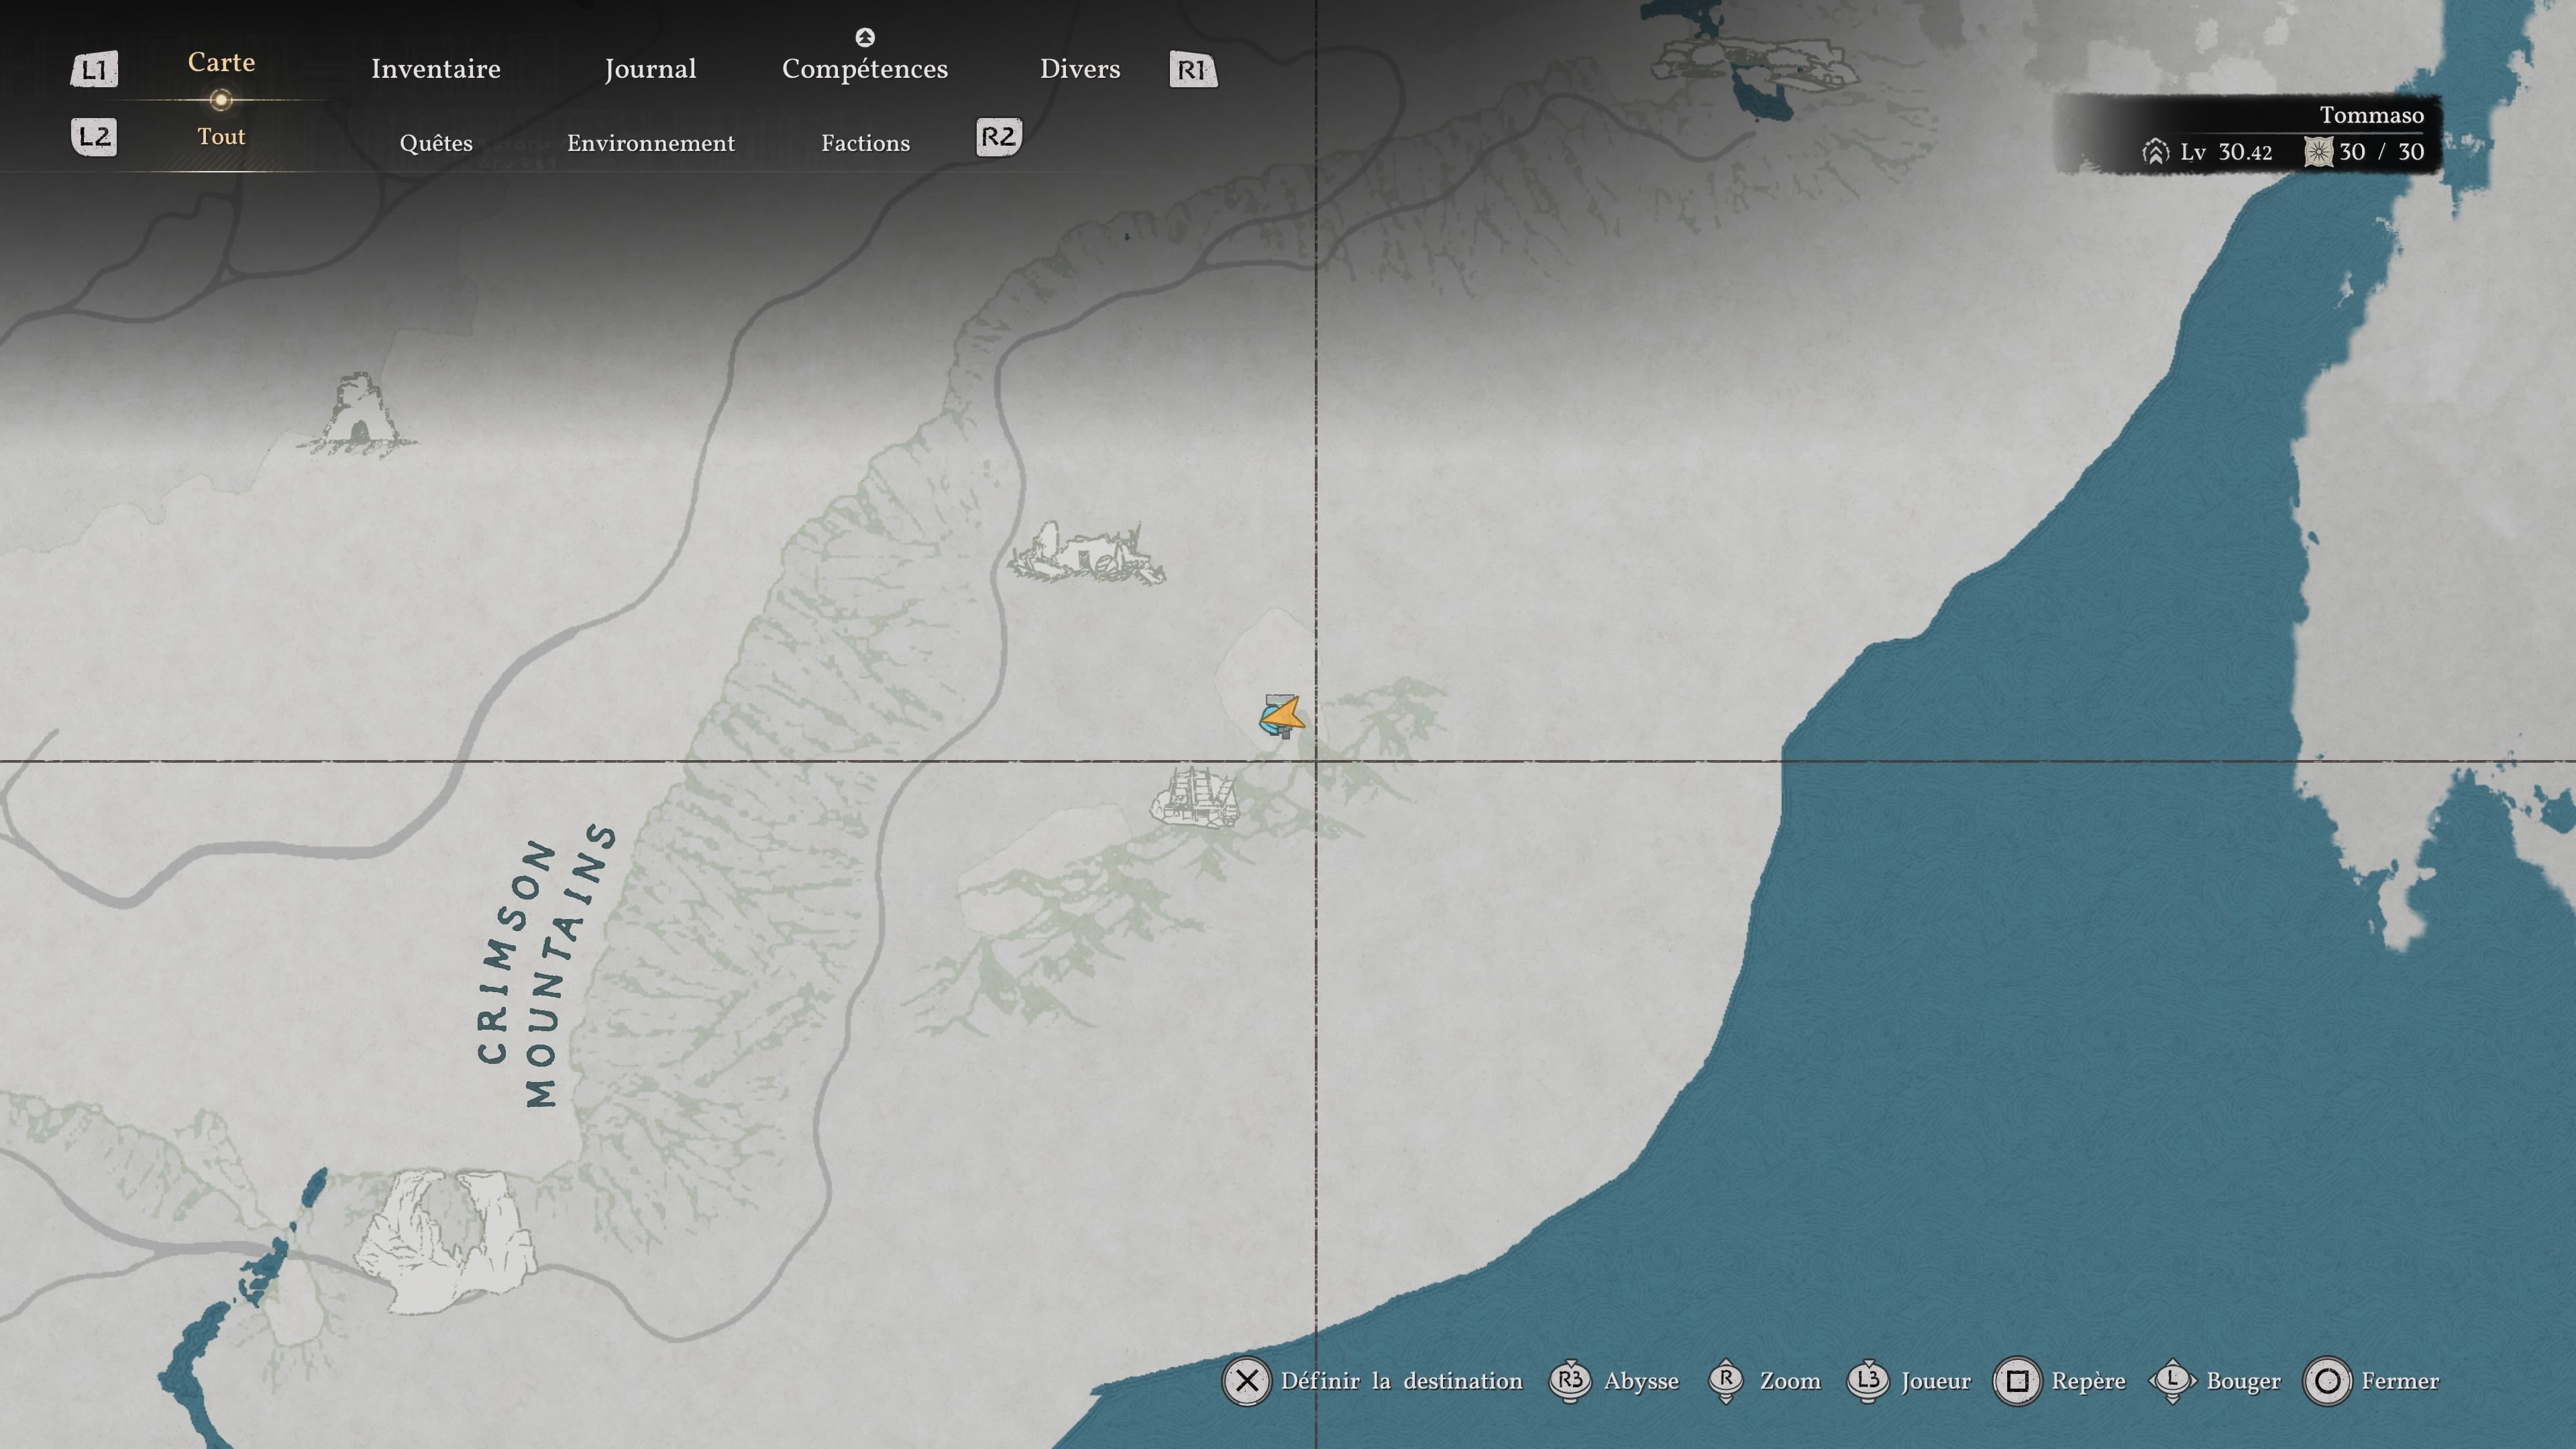This screenshot has height=1449, width=2576.
Task: Open the Abysse map view
Action: coord(1641,1381)
